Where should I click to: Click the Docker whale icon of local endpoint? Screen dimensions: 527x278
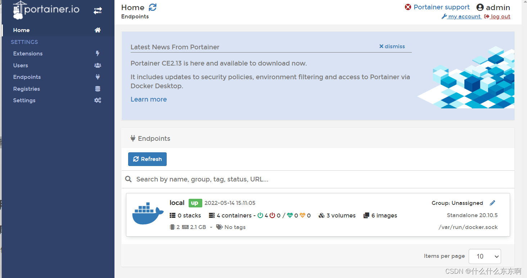(x=148, y=214)
